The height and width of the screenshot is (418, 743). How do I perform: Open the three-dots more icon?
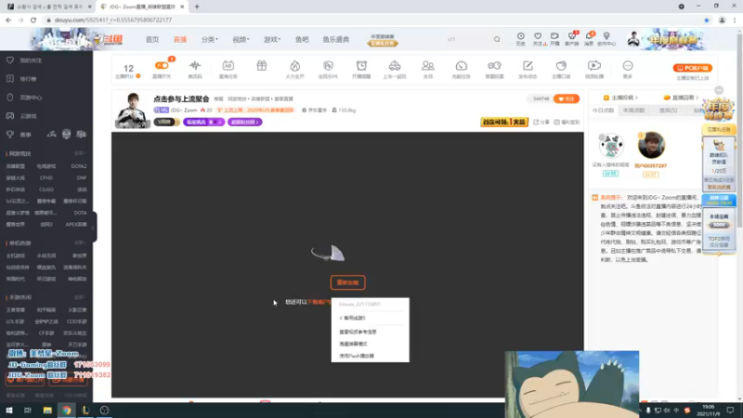(628, 65)
